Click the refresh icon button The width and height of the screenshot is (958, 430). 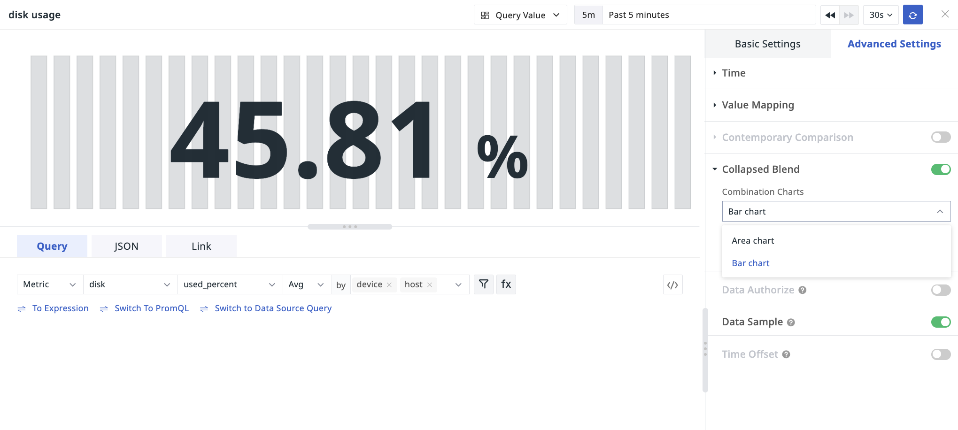[x=912, y=15]
